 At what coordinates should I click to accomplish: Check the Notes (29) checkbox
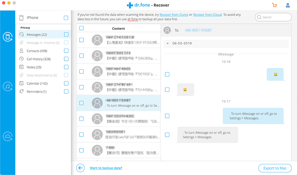pos(66,67)
